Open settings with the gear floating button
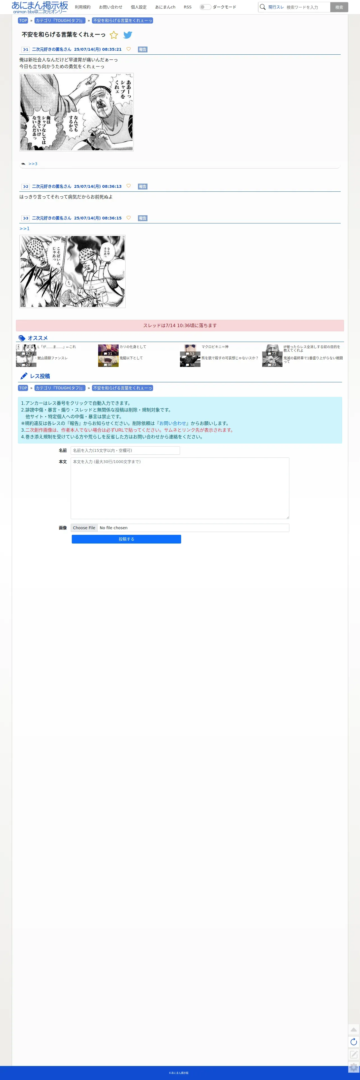The width and height of the screenshot is (360, 1080). pyautogui.click(x=354, y=1067)
